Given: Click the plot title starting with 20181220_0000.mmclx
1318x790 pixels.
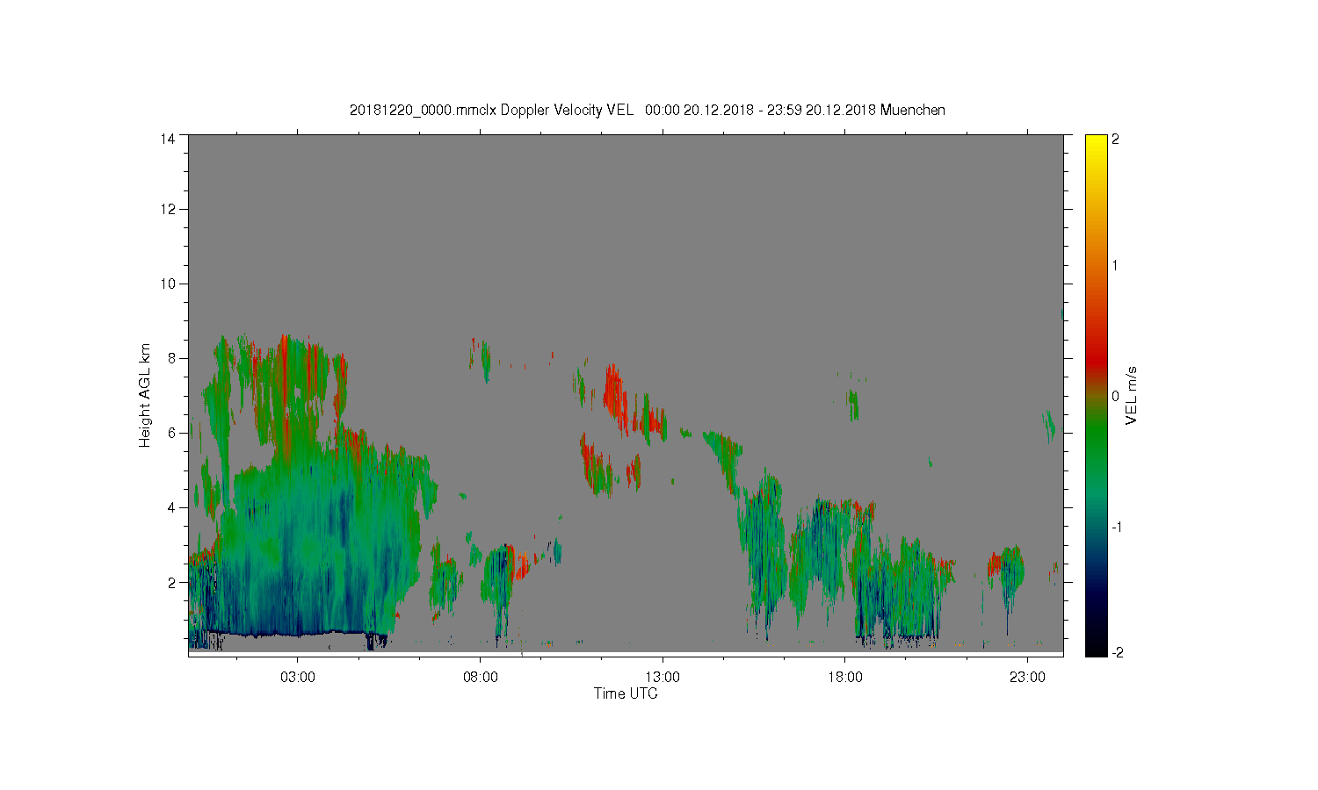Looking at the screenshot, I should 648,110.
